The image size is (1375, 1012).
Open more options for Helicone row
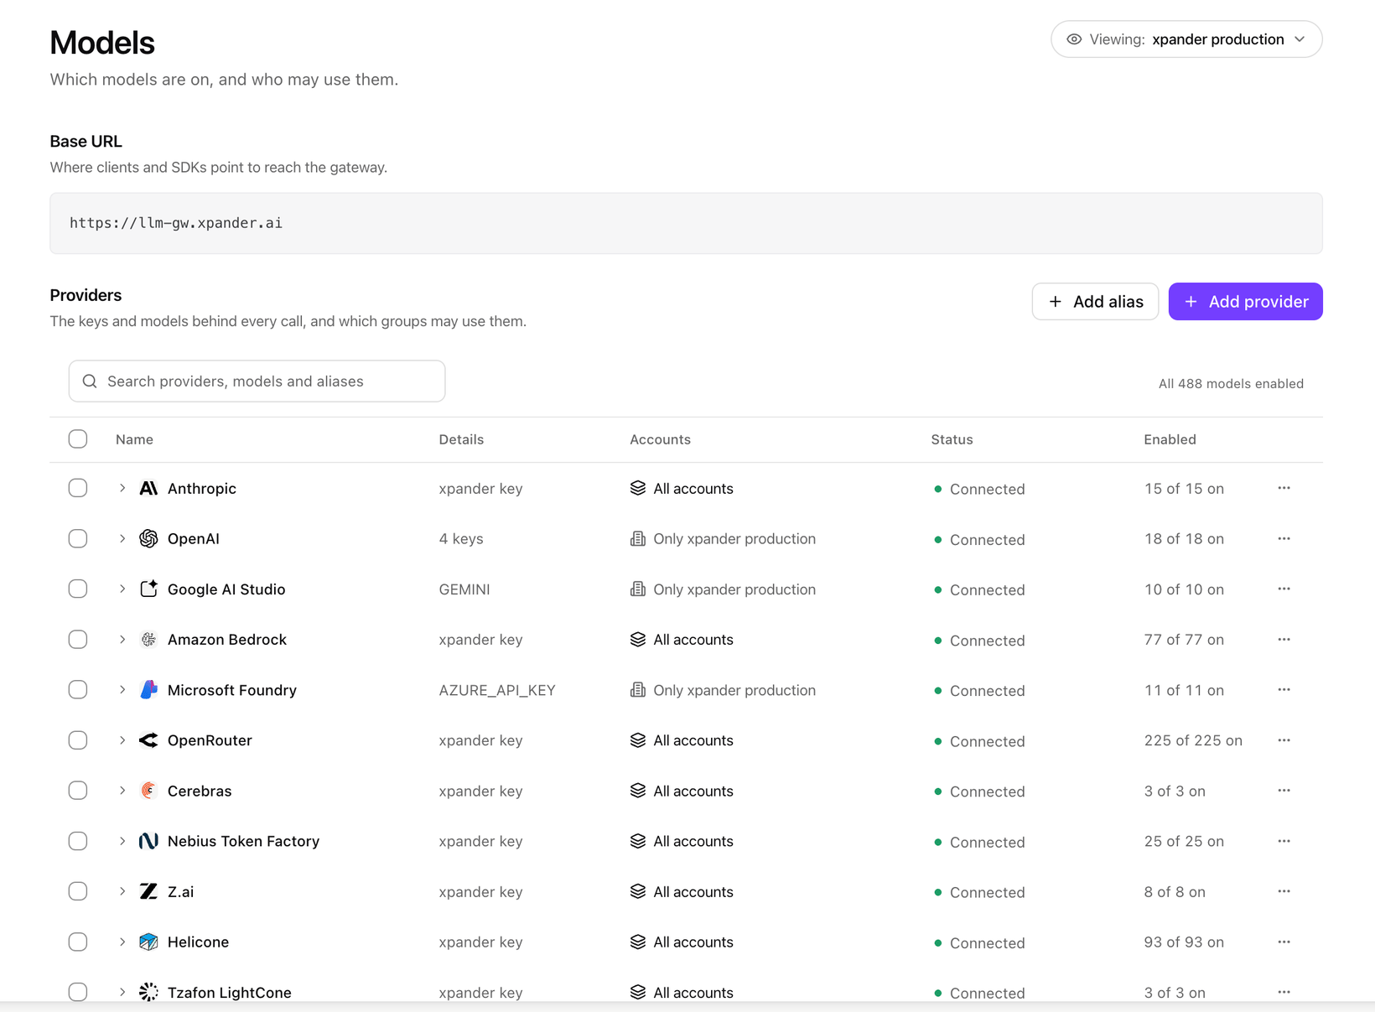pyautogui.click(x=1284, y=942)
